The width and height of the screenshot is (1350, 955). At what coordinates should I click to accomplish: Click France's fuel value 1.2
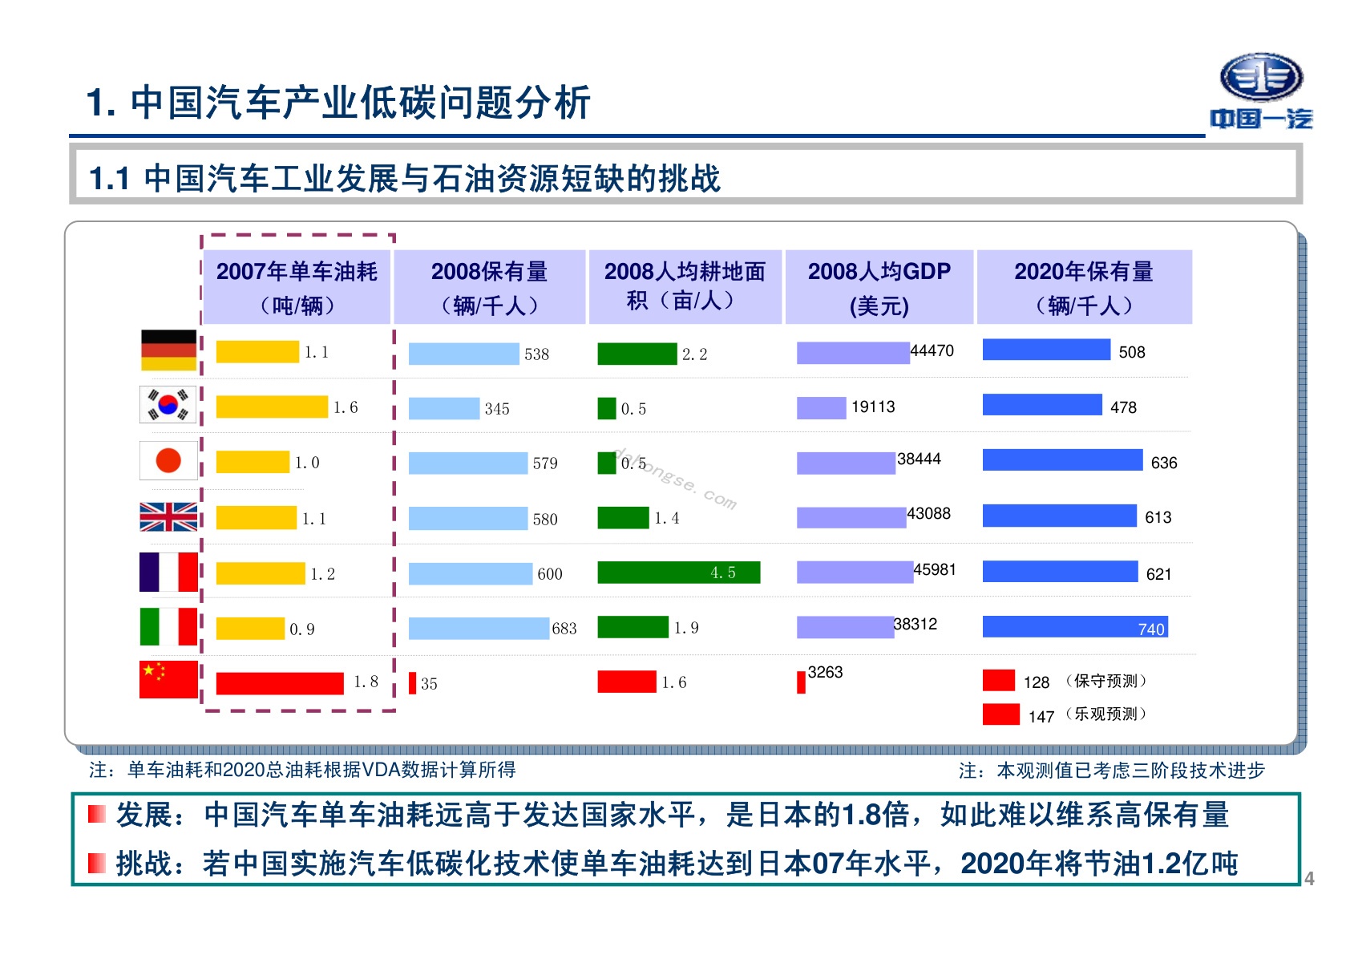[x=322, y=574]
